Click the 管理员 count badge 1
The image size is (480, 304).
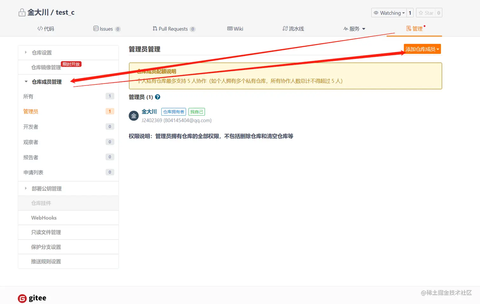pos(110,111)
